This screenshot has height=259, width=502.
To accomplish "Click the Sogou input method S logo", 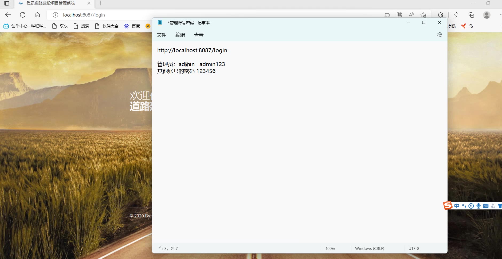I will tap(448, 205).
